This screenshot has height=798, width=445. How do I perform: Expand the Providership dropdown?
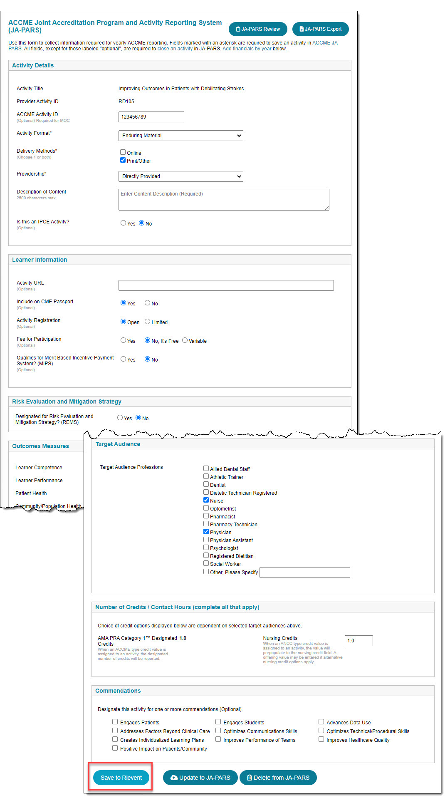pos(181,176)
